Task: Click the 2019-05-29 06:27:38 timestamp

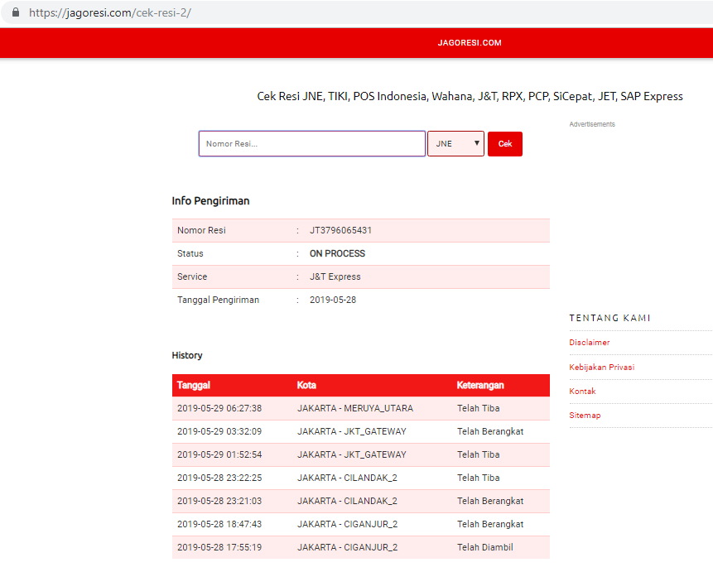Action: (219, 408)
